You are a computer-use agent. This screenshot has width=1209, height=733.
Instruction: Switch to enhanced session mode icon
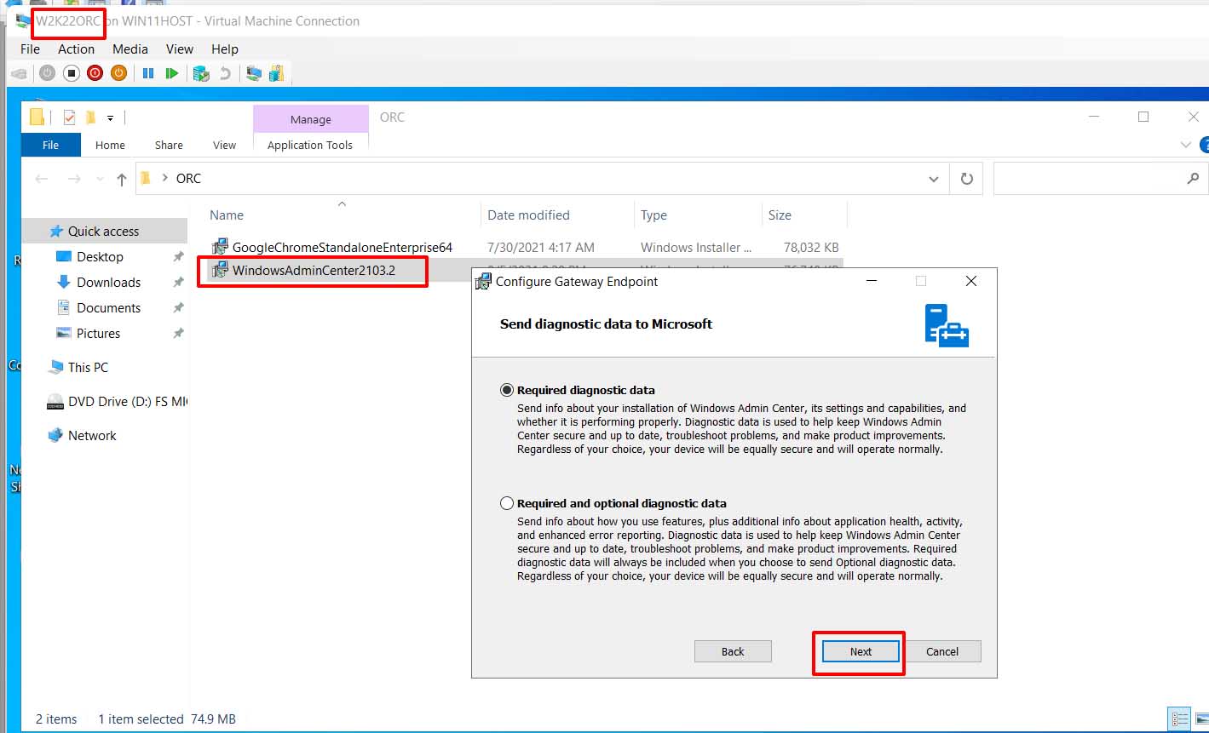tap(253, 73)
